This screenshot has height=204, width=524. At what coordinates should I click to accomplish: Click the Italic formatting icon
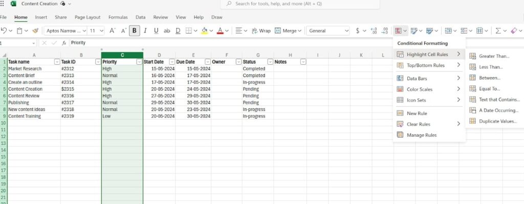[x=145, y=31]
